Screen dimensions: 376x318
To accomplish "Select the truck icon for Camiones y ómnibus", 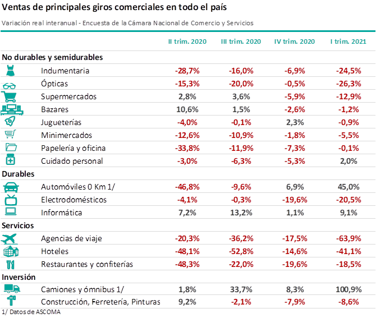I will pyautogui.click(x=12, y=289).
